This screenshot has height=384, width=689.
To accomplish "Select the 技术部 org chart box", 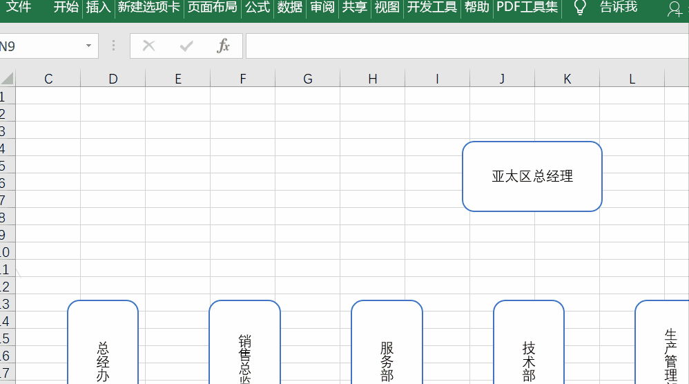I will point(529,343).
